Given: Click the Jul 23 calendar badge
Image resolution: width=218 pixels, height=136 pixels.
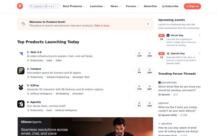Looking at the screenshot, I should [x=161, y=56].
